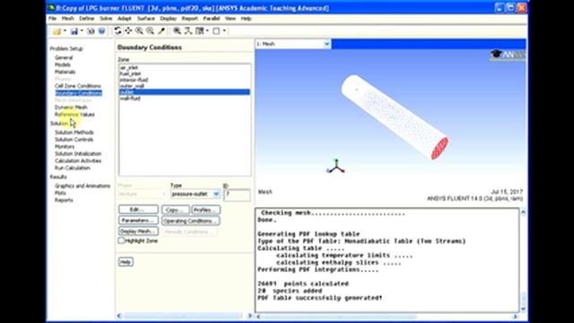Select General in the navigation tree
Image resolution: width=574 pixels, height=323 pixels.
coord(64,57)
